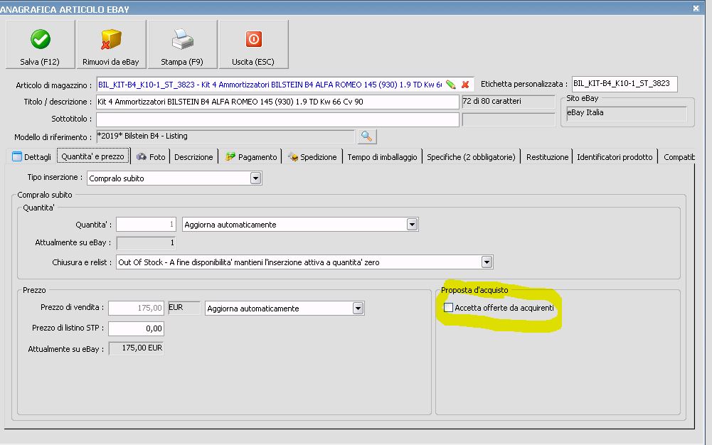The height and width of the screenshot is (445, 712).
Task: Click the Titolo / descrizione input field
Action: pos(277,102)
